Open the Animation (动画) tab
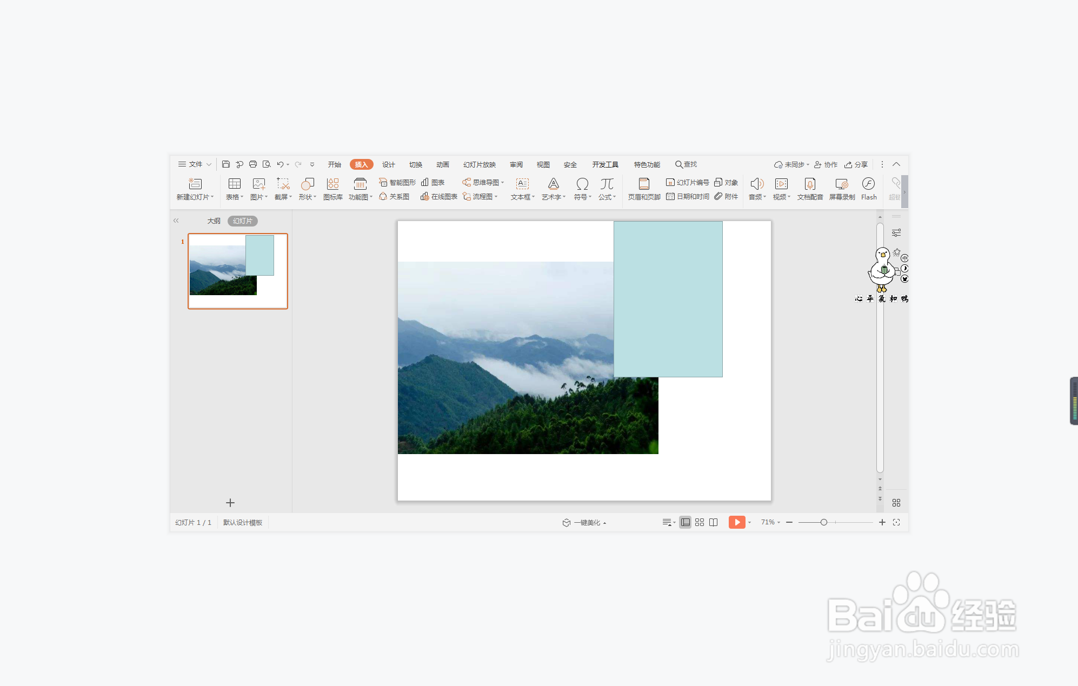This screenshot has width=1078, height=686. tap(443, 164)
